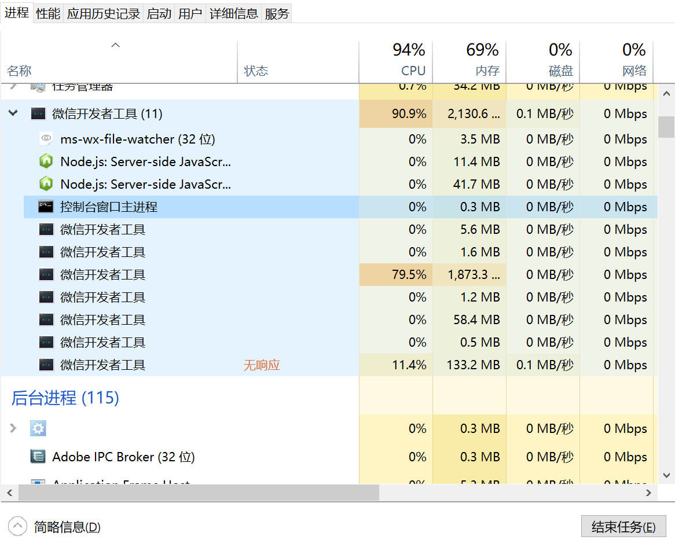This screenshot has height=551, width=675.
Task: Click the 0.1 MB/秒 disk value in the 无响应 row
Action: pyautogui.click(x=545, y=365)
